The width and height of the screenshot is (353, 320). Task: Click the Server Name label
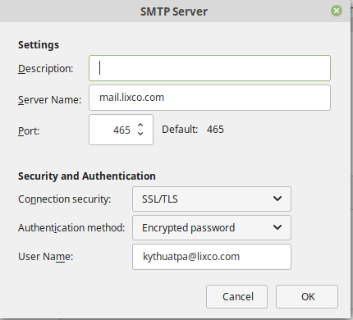tap(50, 100)
